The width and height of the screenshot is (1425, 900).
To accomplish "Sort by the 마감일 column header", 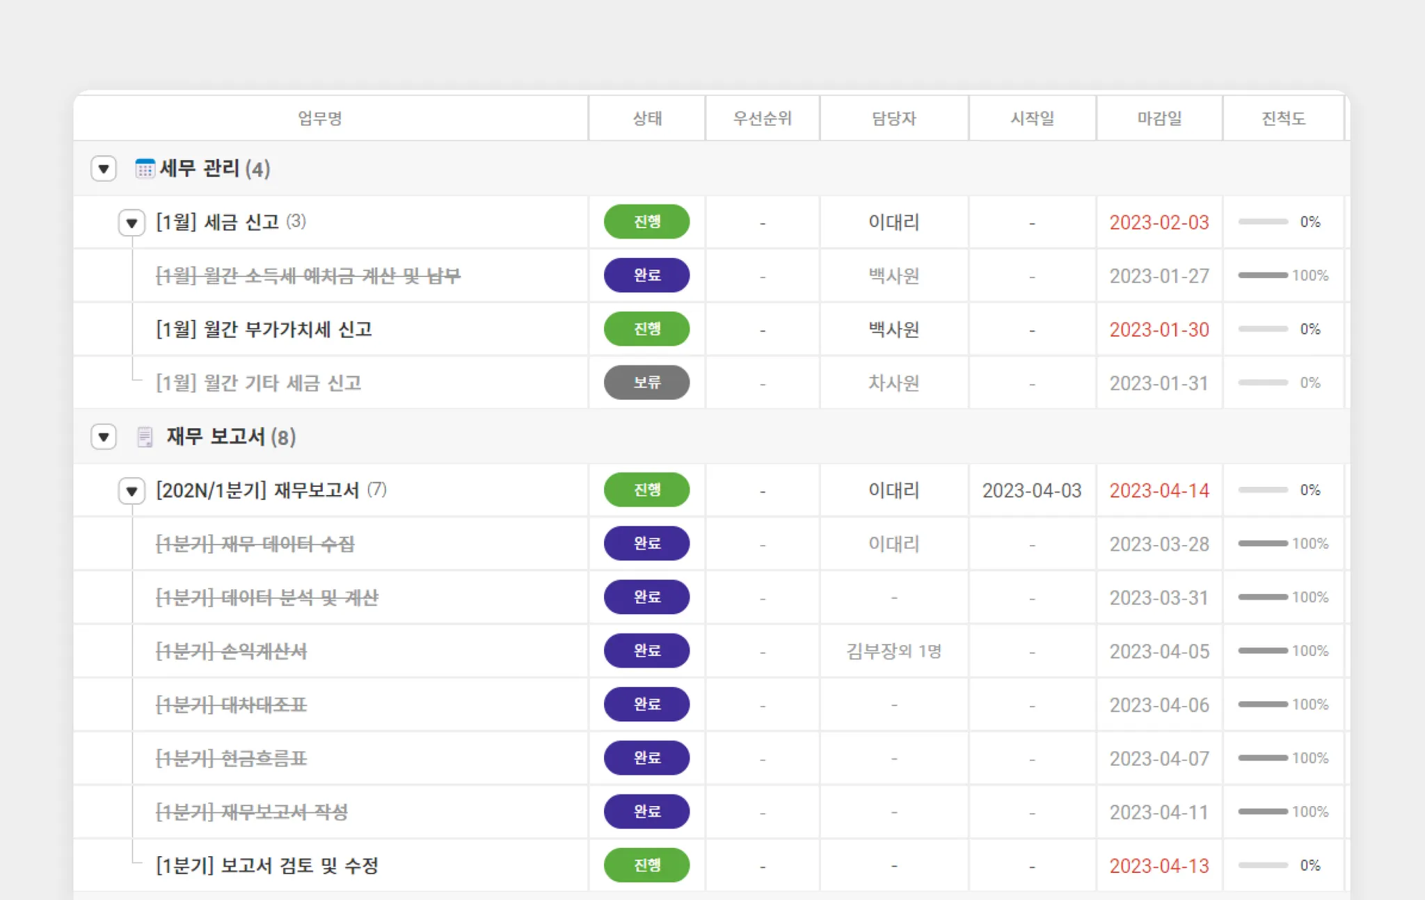I will click(x=1159, y=118).
